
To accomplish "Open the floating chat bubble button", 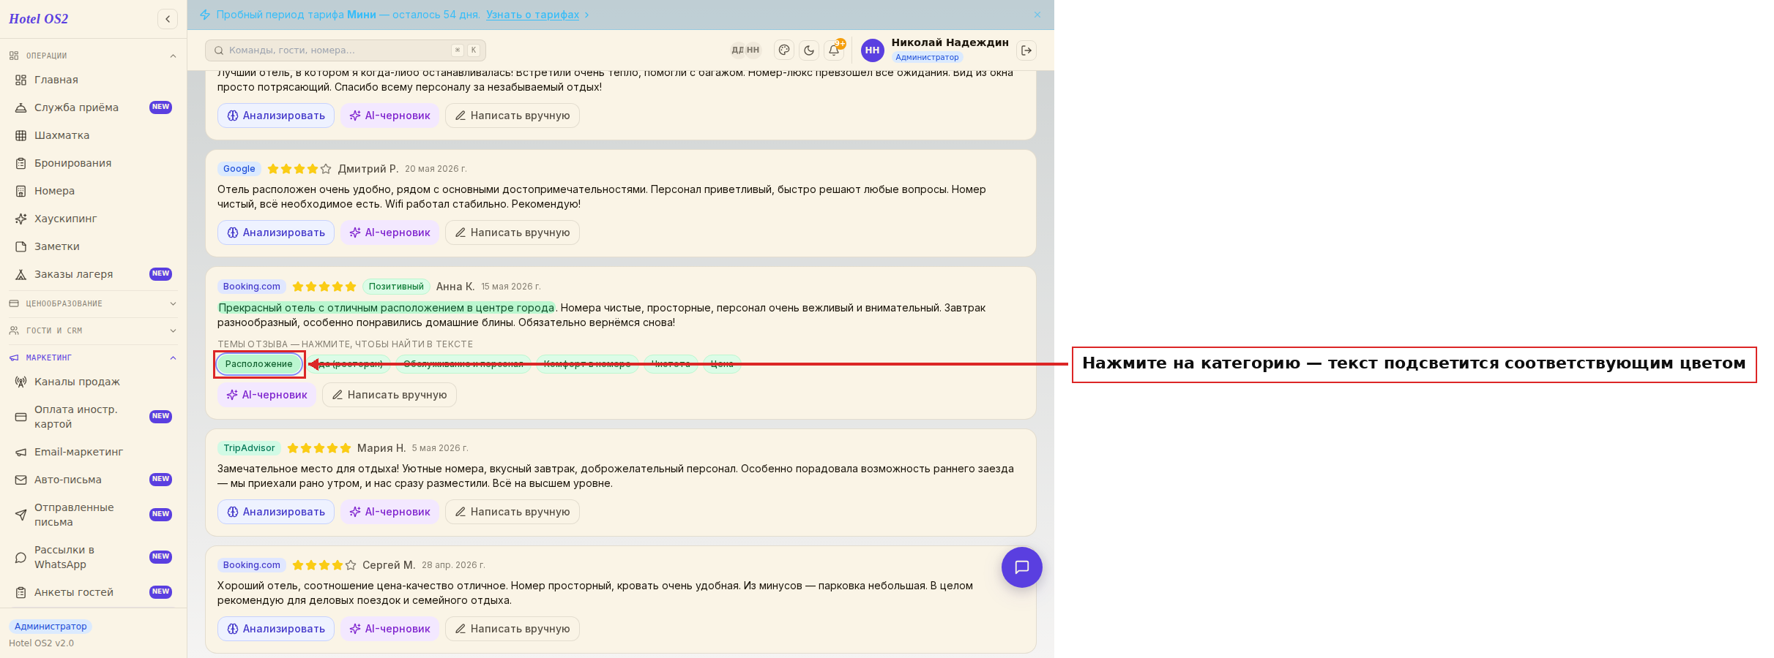I will tap(1021, 567).
